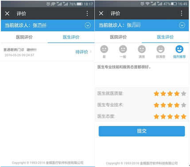Set 医生就医质量 rating to five stars
This screenshot has height=167, width=190.
183,94
